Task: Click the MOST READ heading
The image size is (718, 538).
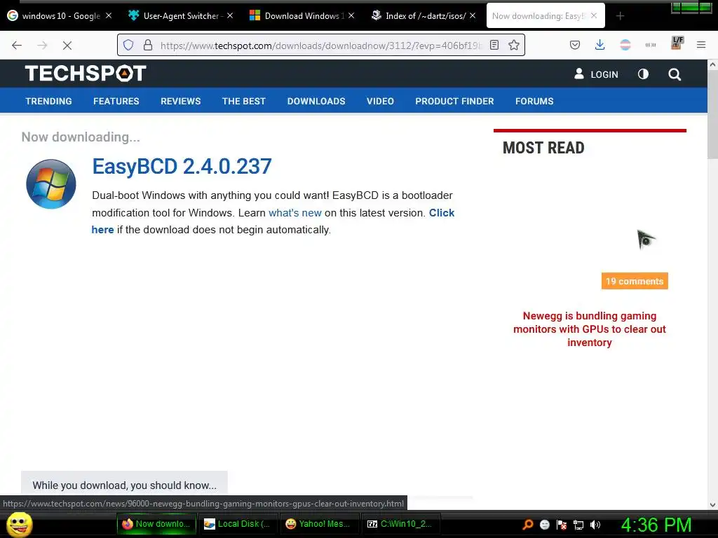Action: point(543,148)
